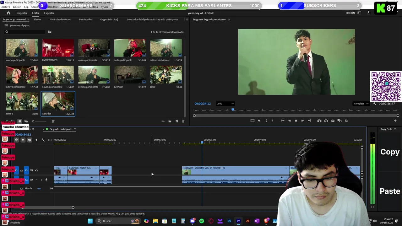Open the find-by-bin filter icon

point(50,32)
